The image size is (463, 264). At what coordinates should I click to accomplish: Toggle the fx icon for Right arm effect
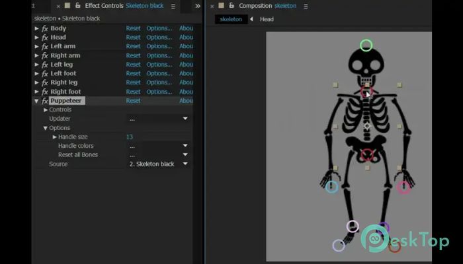click(x=44, y=55)
